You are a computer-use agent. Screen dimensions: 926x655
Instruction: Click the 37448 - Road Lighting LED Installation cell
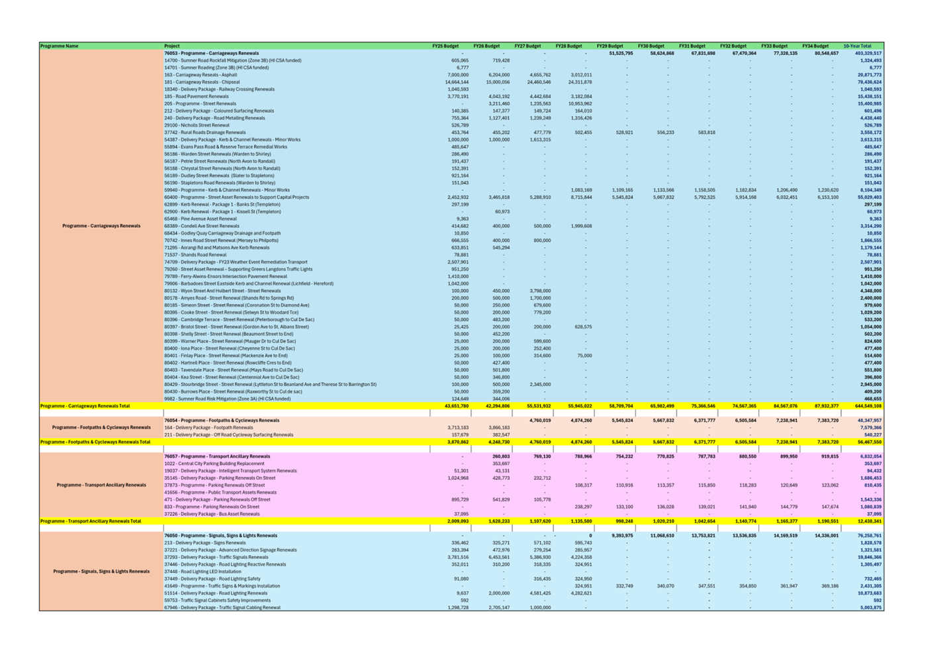click(203, 572)
